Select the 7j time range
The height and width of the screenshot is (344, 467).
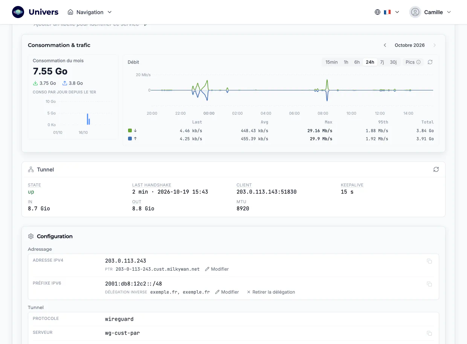pyautogui.click(x=382, y=62)
